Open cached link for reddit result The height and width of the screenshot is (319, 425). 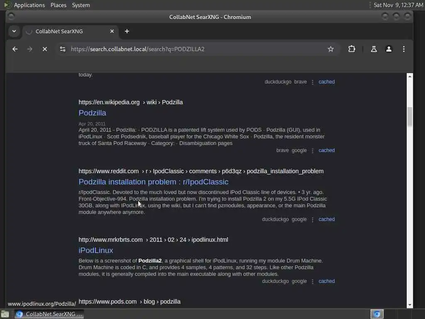click(326, 219)
